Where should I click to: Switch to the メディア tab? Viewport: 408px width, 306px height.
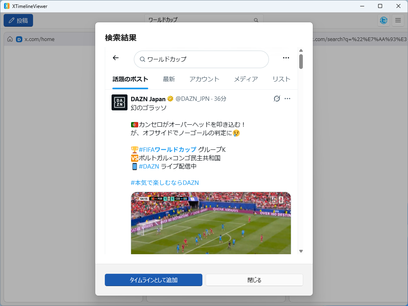tap(246, 79)
